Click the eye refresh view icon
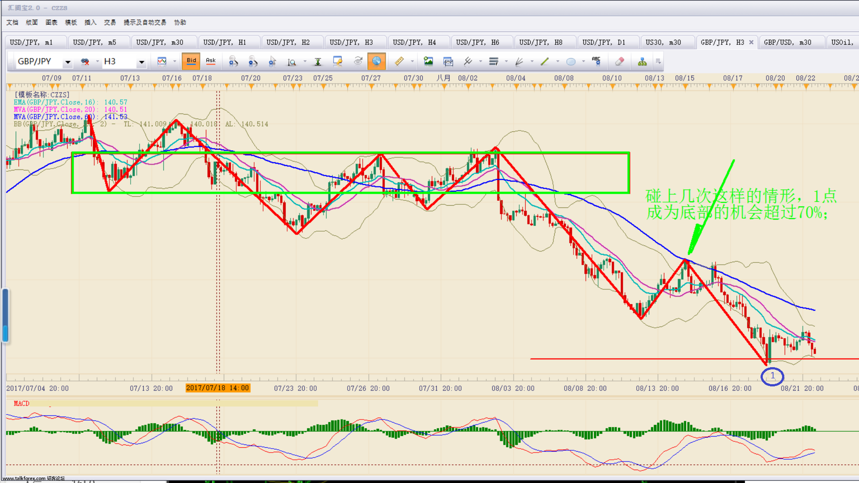The image size is (859, 483). pos(358,61)
